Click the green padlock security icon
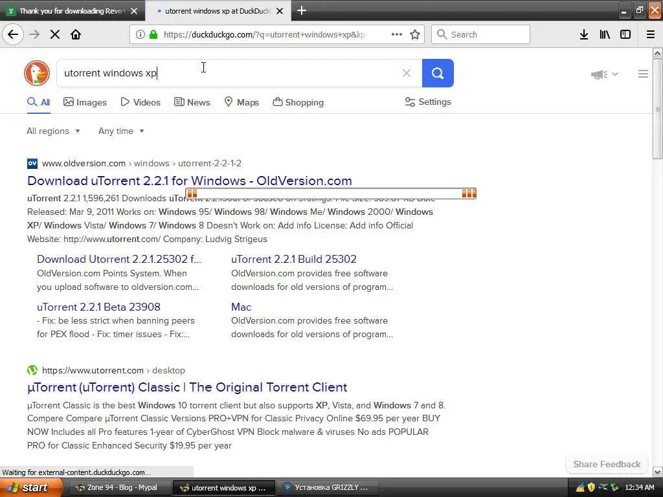Image resolution: width=663 pixels, height=497 pixels. pyautogui.click(x=153, y=34)
